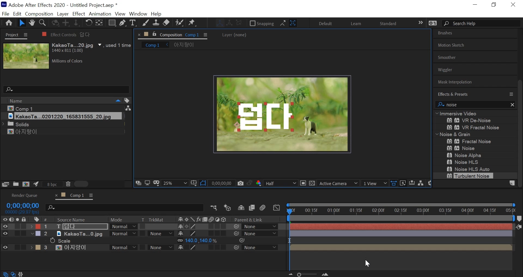Hide text layer 1 with eye icon
The width and height of the screenshot is (523, 277).
pos(5,227)
